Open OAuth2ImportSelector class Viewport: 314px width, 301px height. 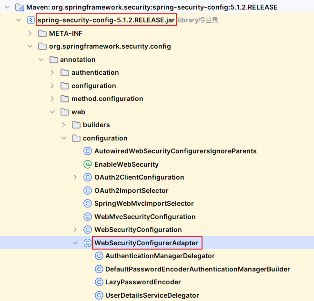pyautogui.click(x=132, y=191)
